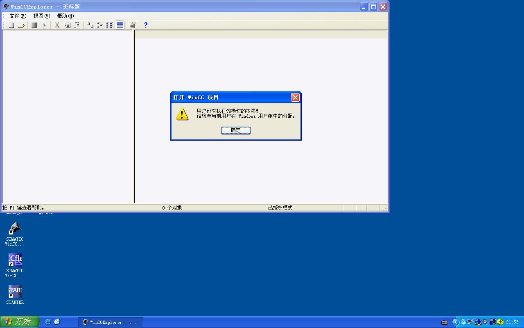The width and height of the screenshot is (524, 328).
Task: Close the 打开 WinCC 项目 dialog
Action: [x=295, y=97]
